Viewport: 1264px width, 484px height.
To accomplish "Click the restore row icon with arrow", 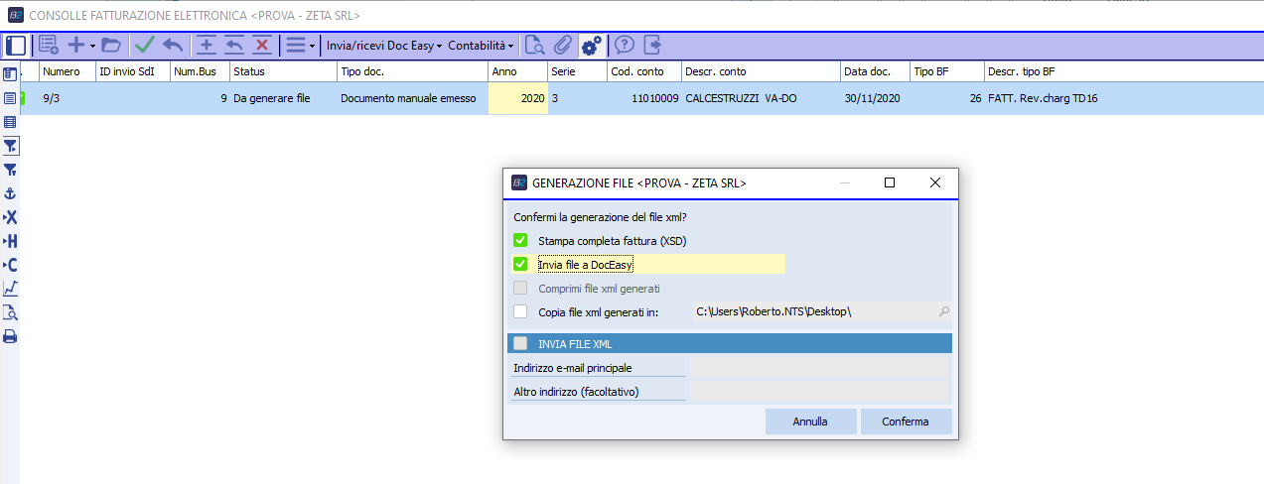I will pyautogui.click(x=234, y=46).
